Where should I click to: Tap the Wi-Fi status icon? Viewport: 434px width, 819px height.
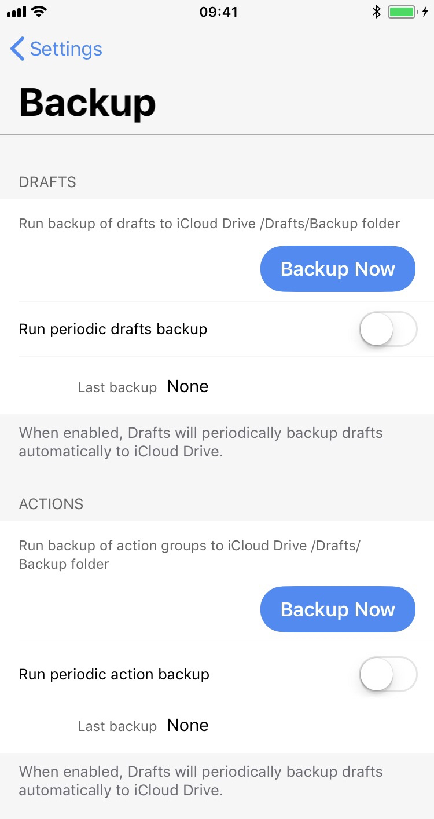point(39,12)
